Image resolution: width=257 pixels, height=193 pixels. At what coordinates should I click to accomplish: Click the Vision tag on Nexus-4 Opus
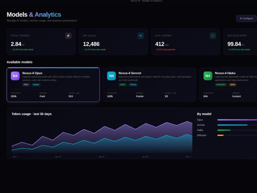click(x=36, y=84)
